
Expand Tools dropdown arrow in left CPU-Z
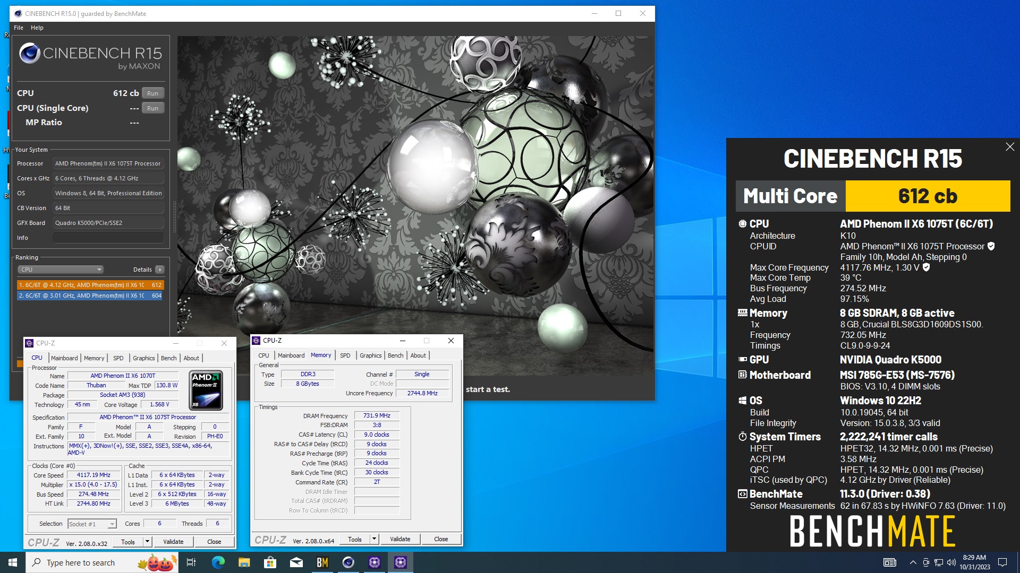148,542
